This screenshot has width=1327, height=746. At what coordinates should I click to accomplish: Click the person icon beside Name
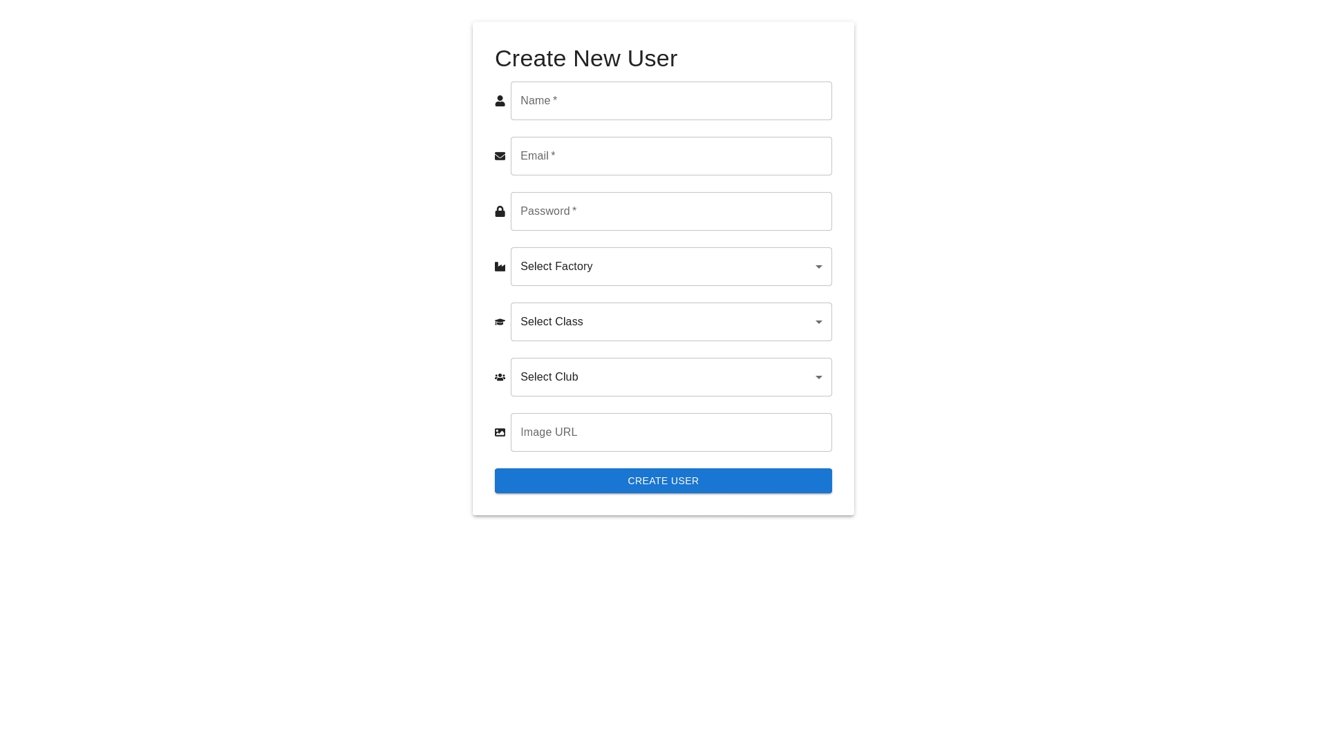click(x=500, y=101)
